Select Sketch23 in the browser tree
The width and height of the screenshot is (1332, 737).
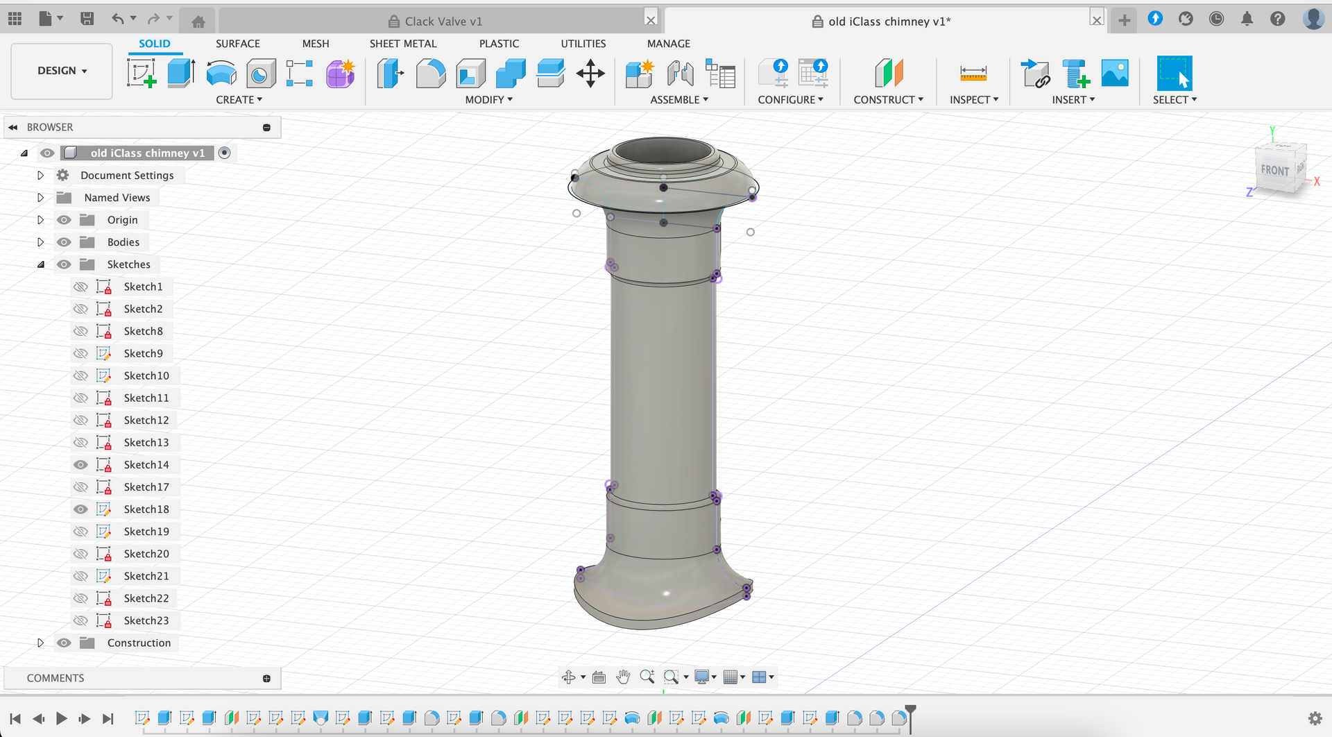(146, 620)
